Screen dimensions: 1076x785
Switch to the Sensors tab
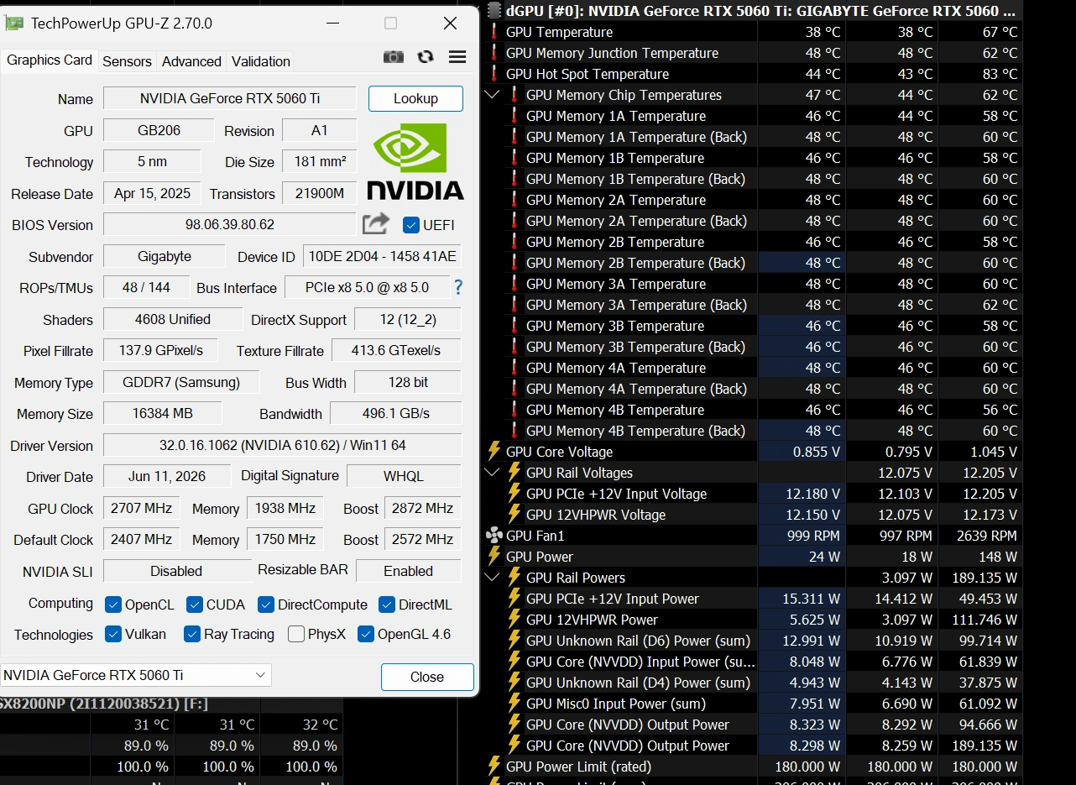click(127, 61)
